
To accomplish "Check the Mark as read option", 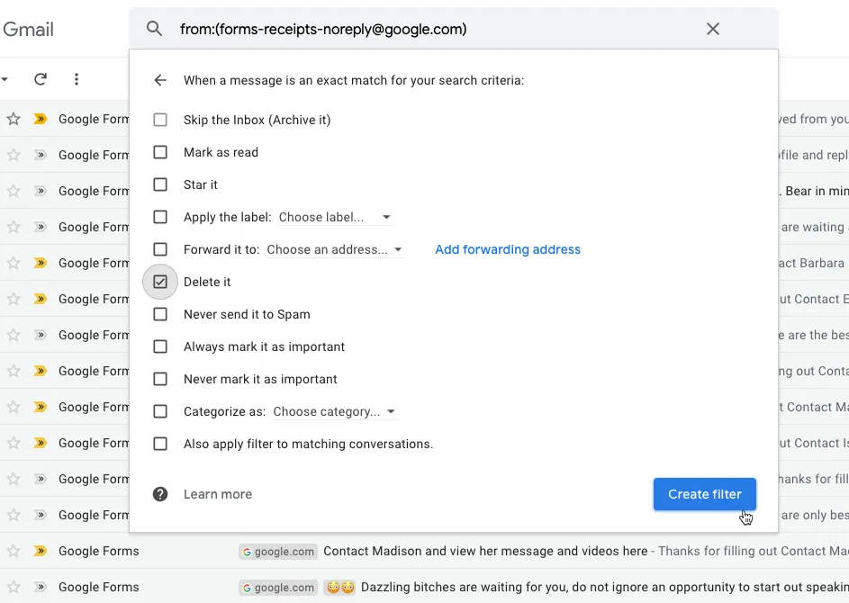I will click(160, 151).
